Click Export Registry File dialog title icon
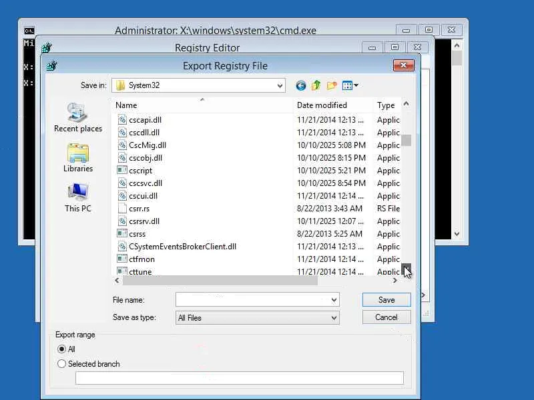This screenshot has height=400, width=534. pos(52,65)
